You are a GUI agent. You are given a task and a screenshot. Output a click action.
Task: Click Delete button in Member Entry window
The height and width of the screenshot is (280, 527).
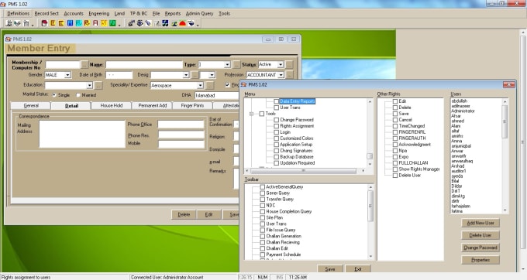[x=184, y=214]
